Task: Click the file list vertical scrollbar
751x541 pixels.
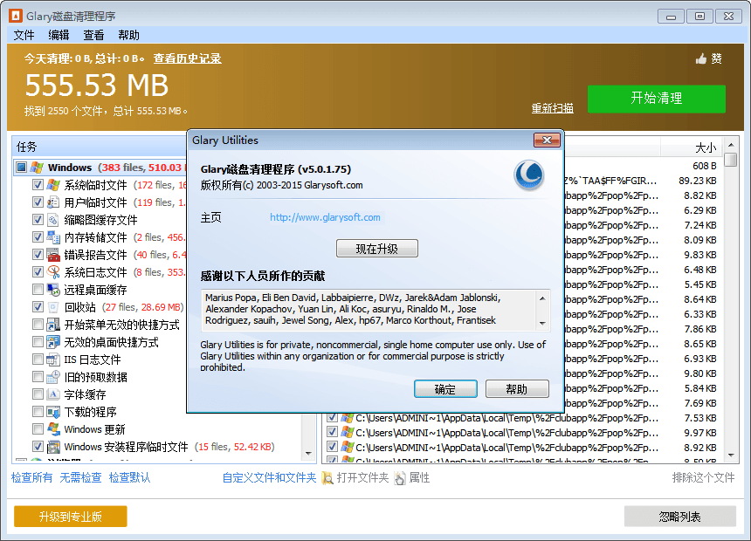Action: [x=731, y=305]
